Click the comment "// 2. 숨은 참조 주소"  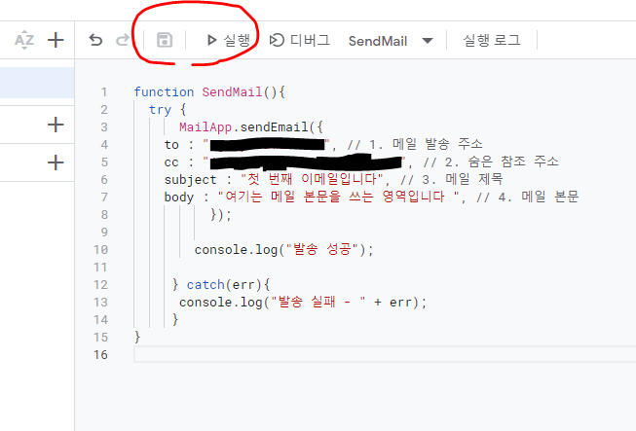tap(491, 162)
